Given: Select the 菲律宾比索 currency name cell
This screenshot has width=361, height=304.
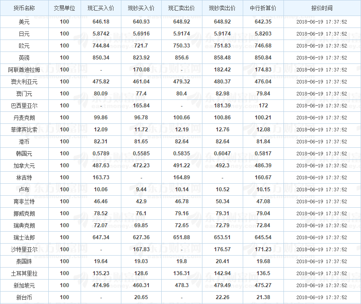Looking at the screenshot, I should pyautogui.click(x=24, y=130).
